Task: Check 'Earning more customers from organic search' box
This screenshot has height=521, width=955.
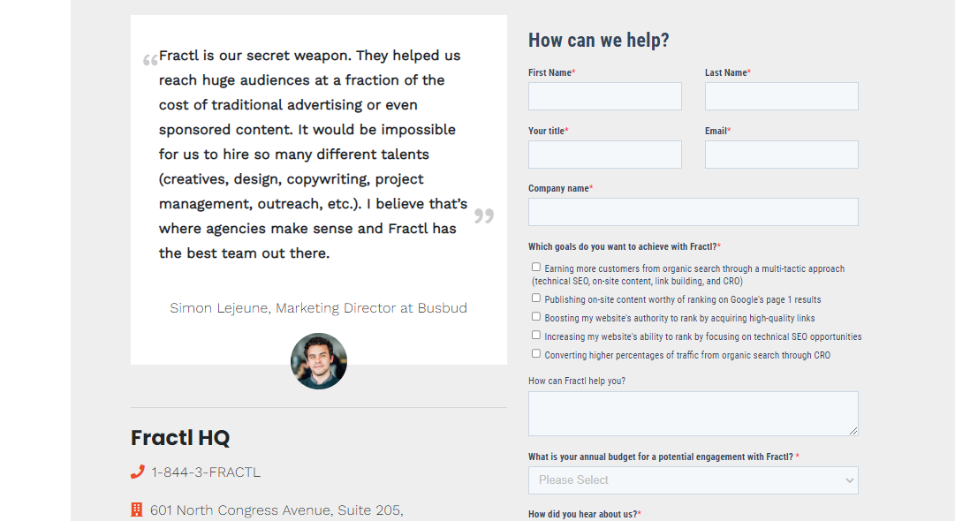Action: tap(536, 268)
